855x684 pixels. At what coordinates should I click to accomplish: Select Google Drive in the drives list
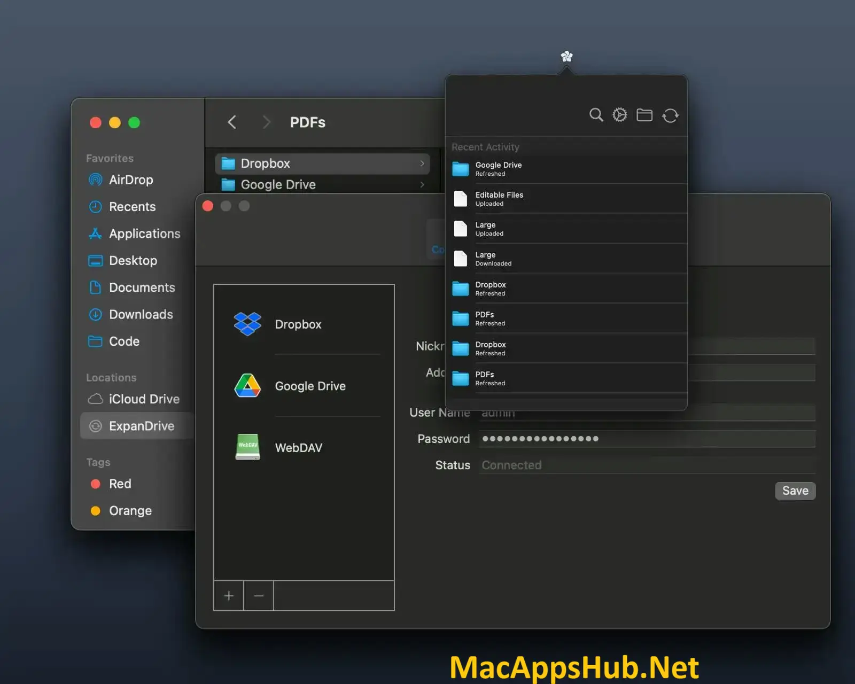click(x=304, y=386)
